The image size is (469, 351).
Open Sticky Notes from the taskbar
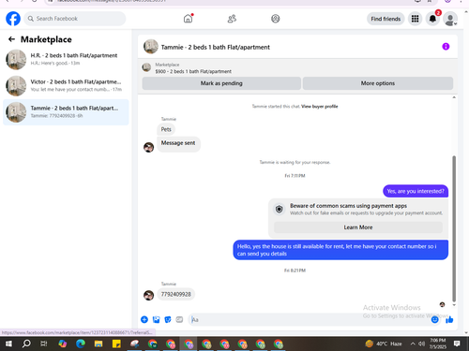pyautogui.click(x=116, y=344)
